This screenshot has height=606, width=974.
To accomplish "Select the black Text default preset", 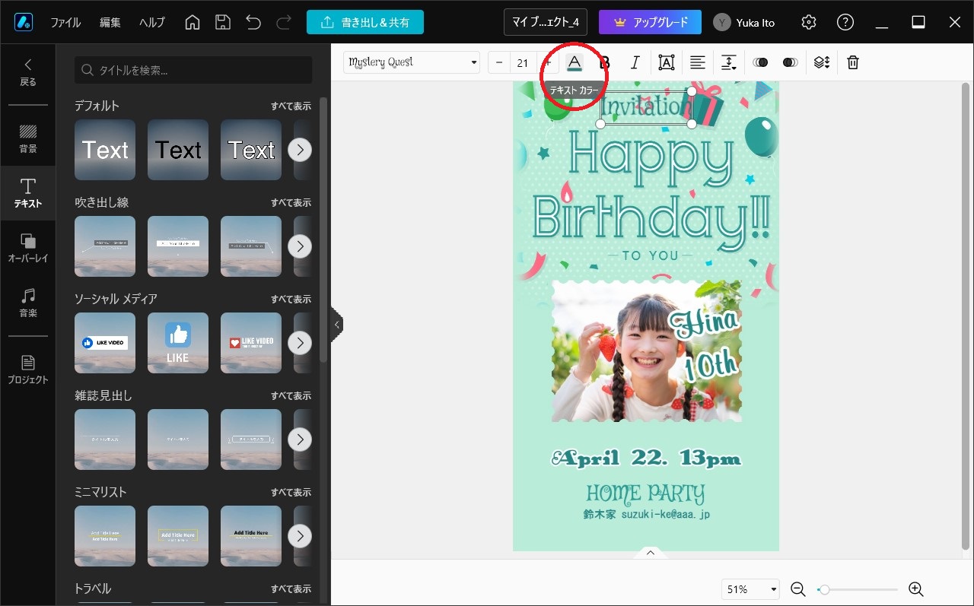I will (178, 150).
